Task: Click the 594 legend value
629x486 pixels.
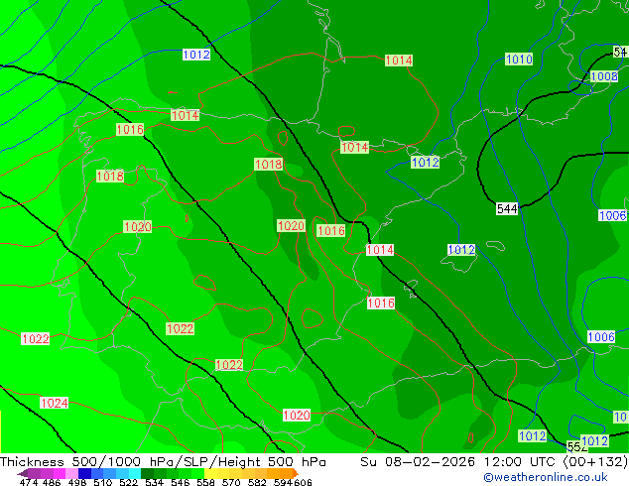Action: click(283, 482)
